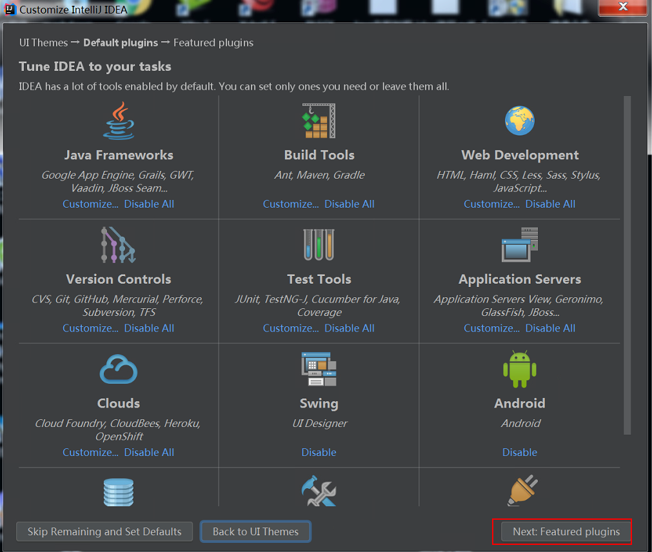Click 'Ant, Maven, Gradle' description text
This screenshot has width=652, height=552.
pos(319,175)
